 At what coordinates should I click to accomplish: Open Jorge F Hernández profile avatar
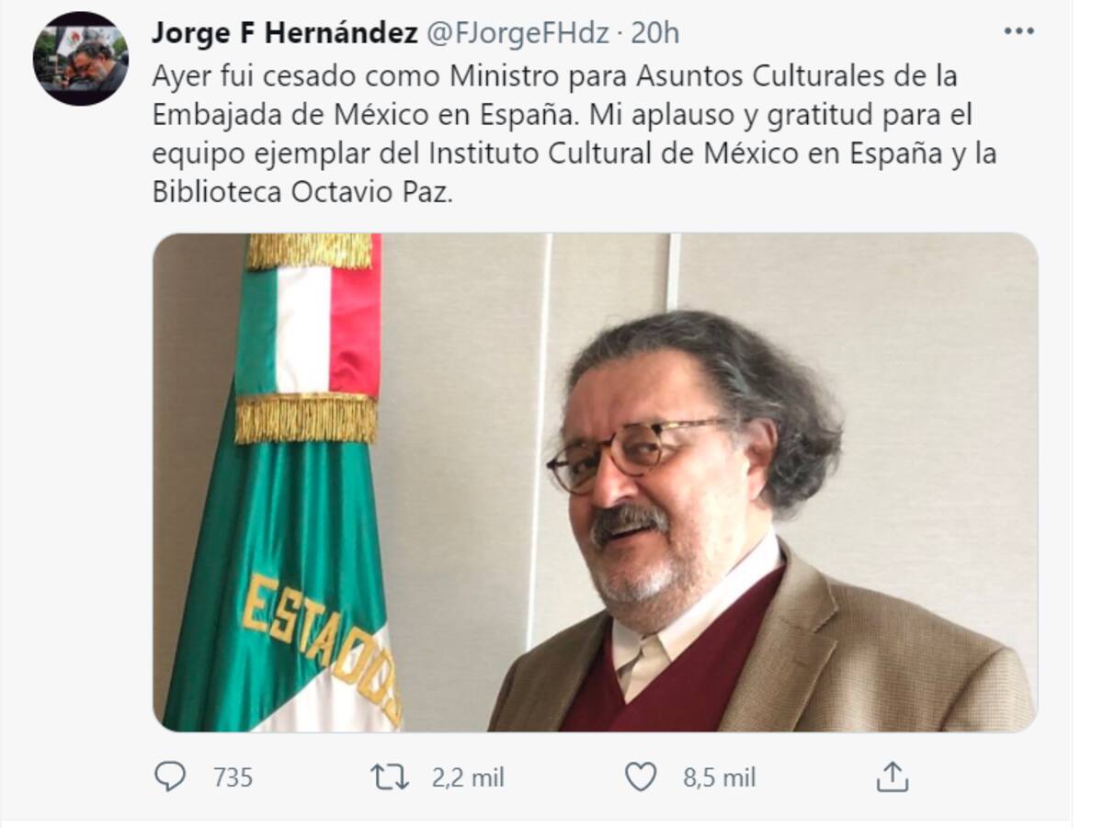(x=81, y=58)
